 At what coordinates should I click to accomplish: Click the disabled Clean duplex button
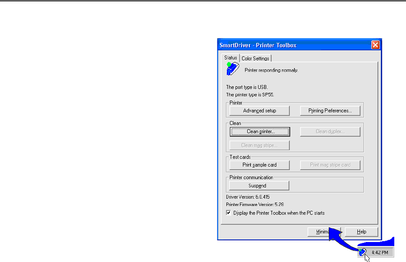(330, 131)
